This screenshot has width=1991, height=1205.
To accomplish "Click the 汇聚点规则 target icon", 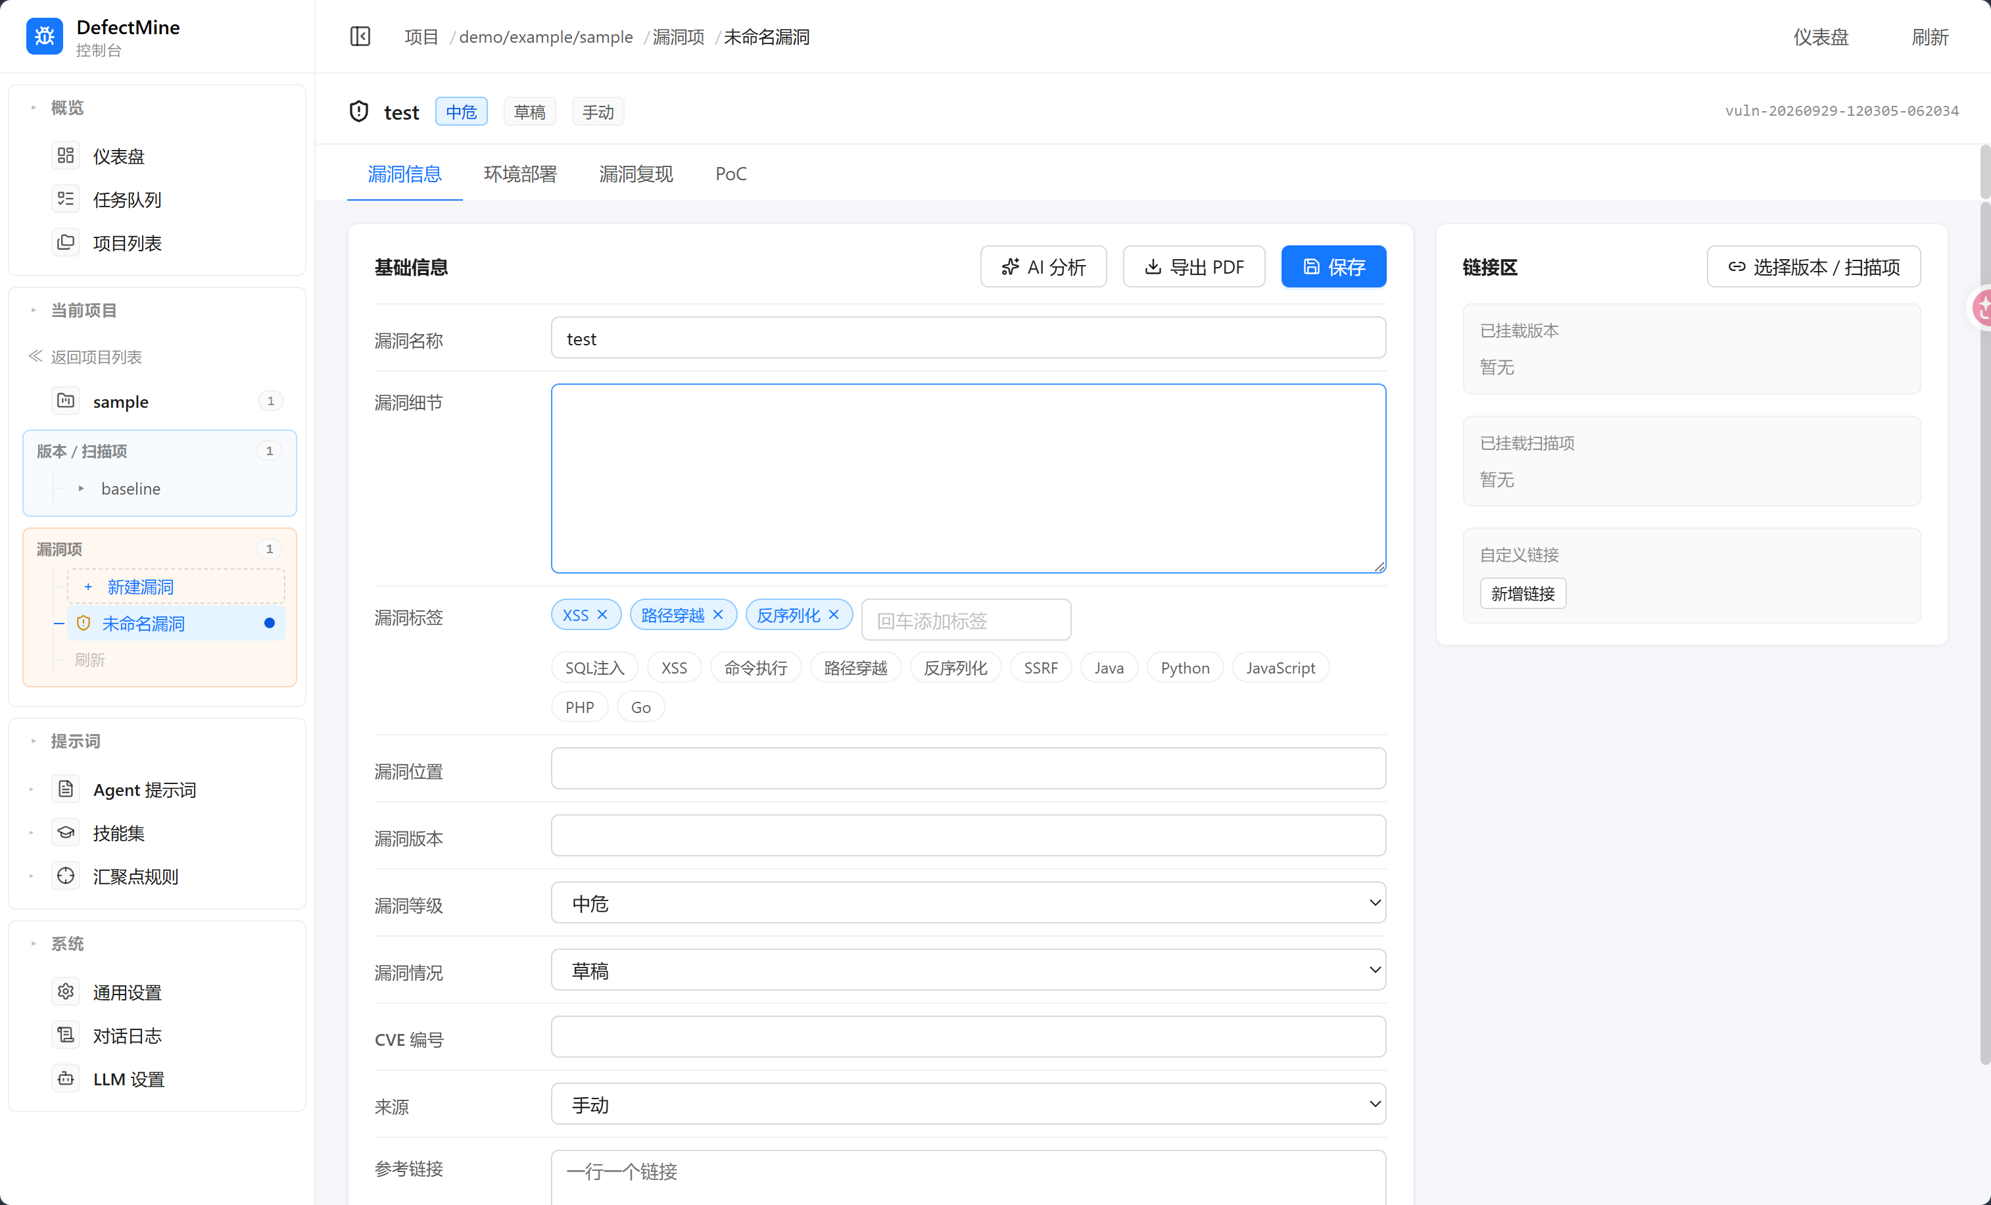I will click(66, 876).
